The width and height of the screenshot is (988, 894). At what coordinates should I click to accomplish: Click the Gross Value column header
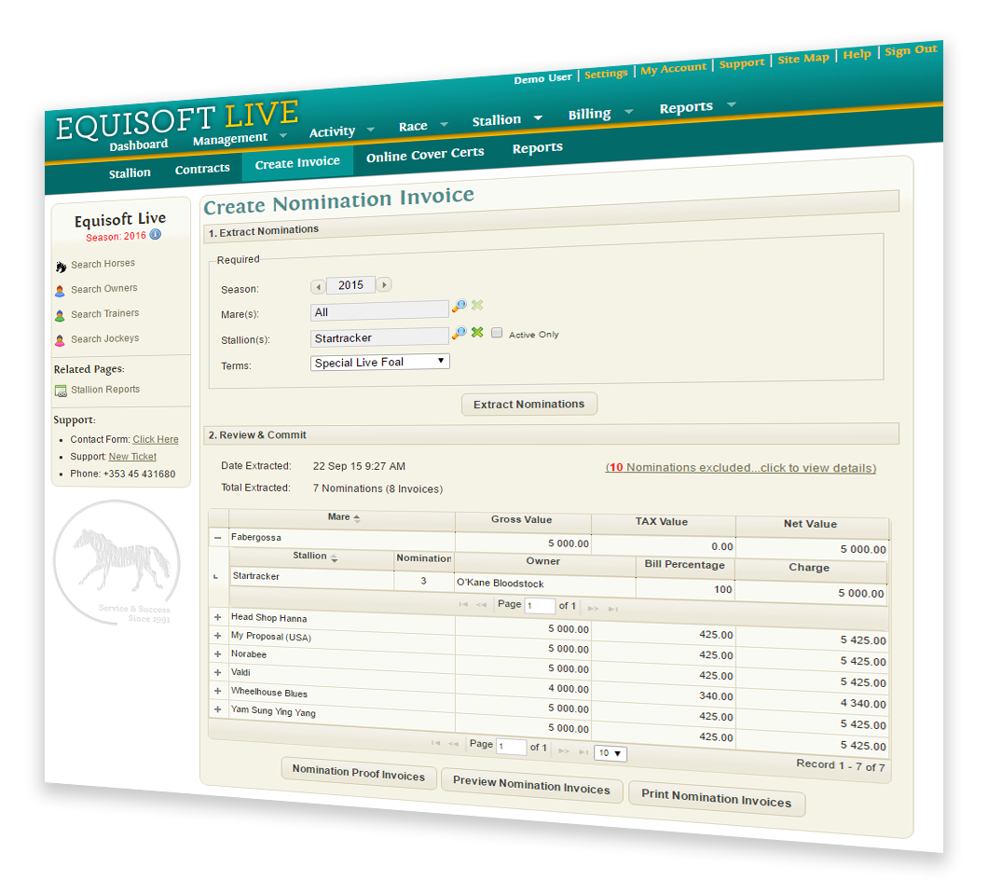522,520
